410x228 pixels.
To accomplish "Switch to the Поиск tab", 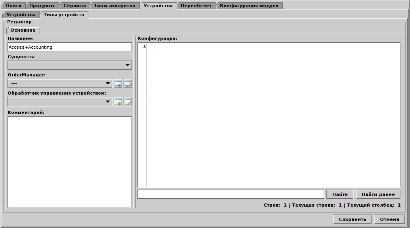I will (14, 6).
